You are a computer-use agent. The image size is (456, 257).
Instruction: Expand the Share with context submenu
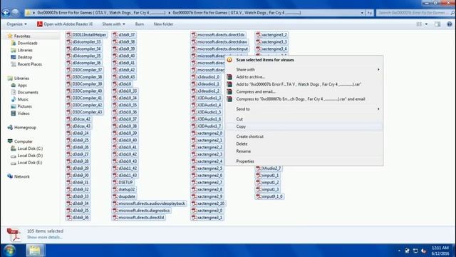pos(304,70)
